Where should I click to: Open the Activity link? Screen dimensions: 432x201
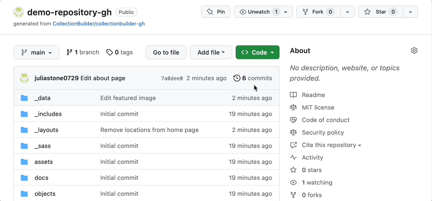pyautogui.click(x=312, y=157)
